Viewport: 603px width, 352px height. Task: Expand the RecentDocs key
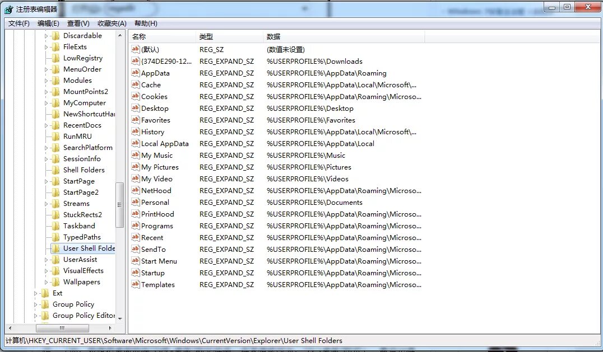[46, 125]
